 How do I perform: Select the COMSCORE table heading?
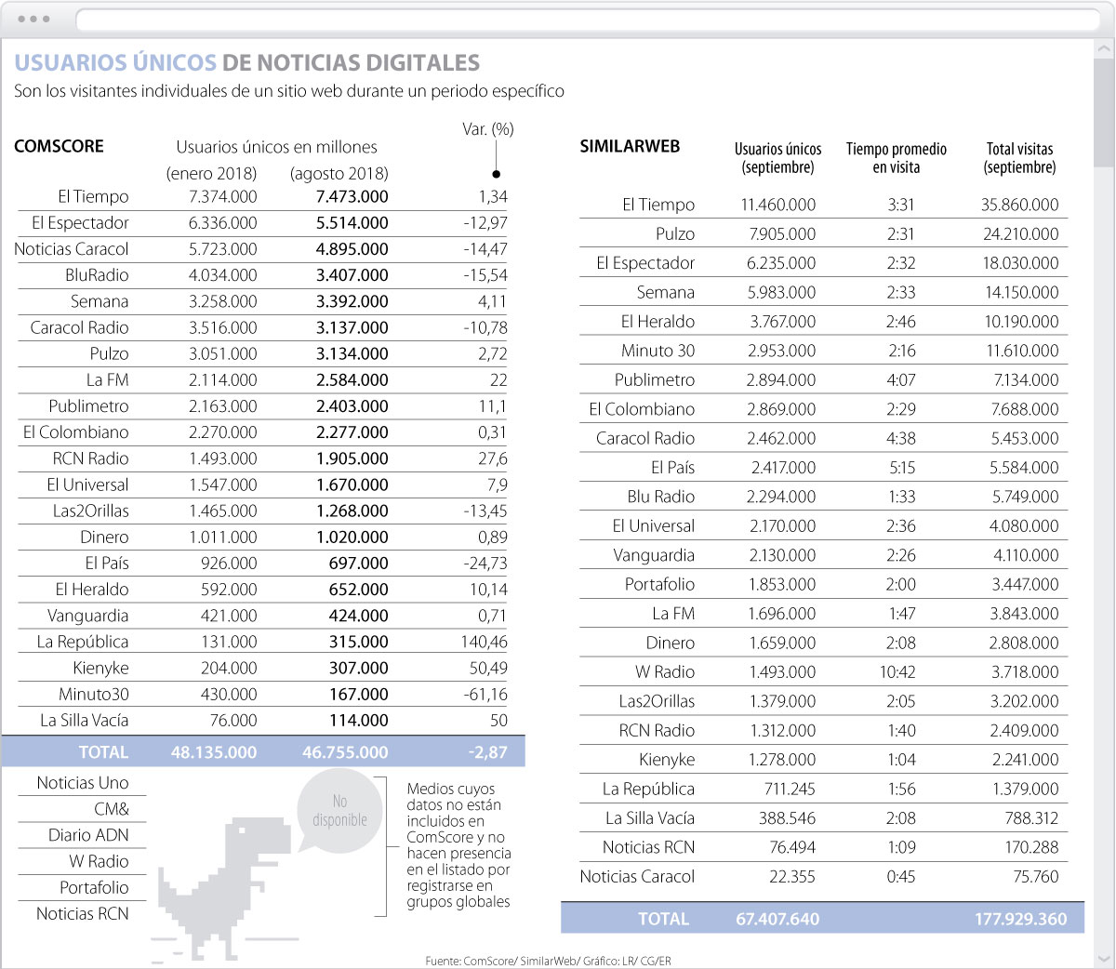click(59, 146)
